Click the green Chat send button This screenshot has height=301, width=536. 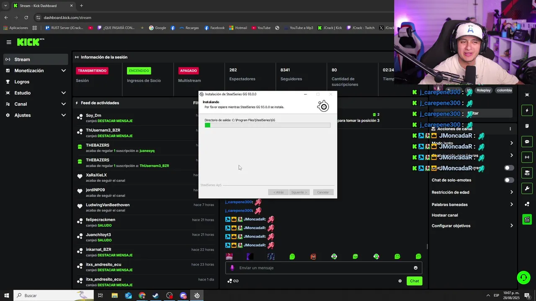[x=414, y=281]
